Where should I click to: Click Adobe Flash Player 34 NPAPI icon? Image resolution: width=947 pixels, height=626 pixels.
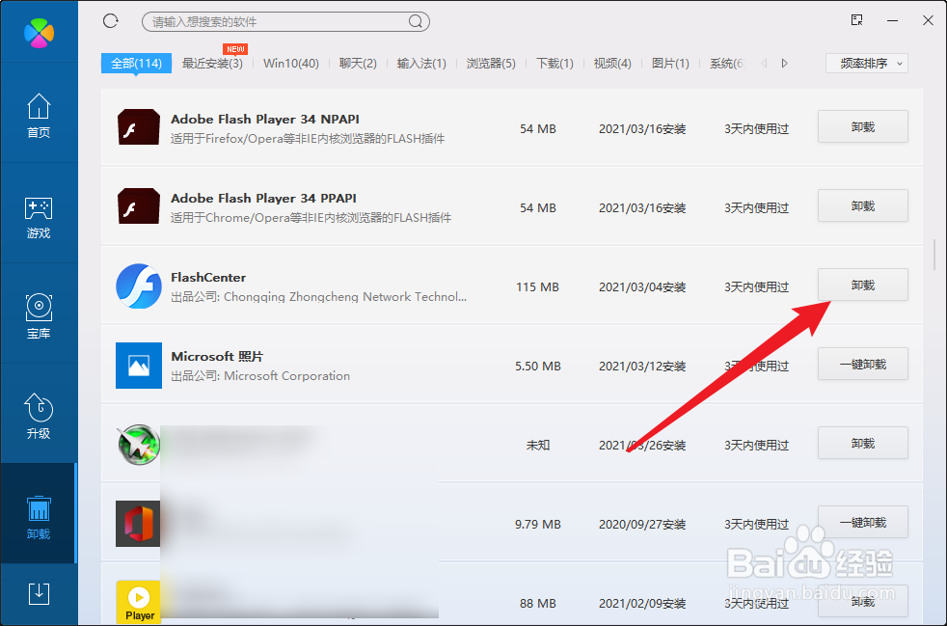(138, 127)
